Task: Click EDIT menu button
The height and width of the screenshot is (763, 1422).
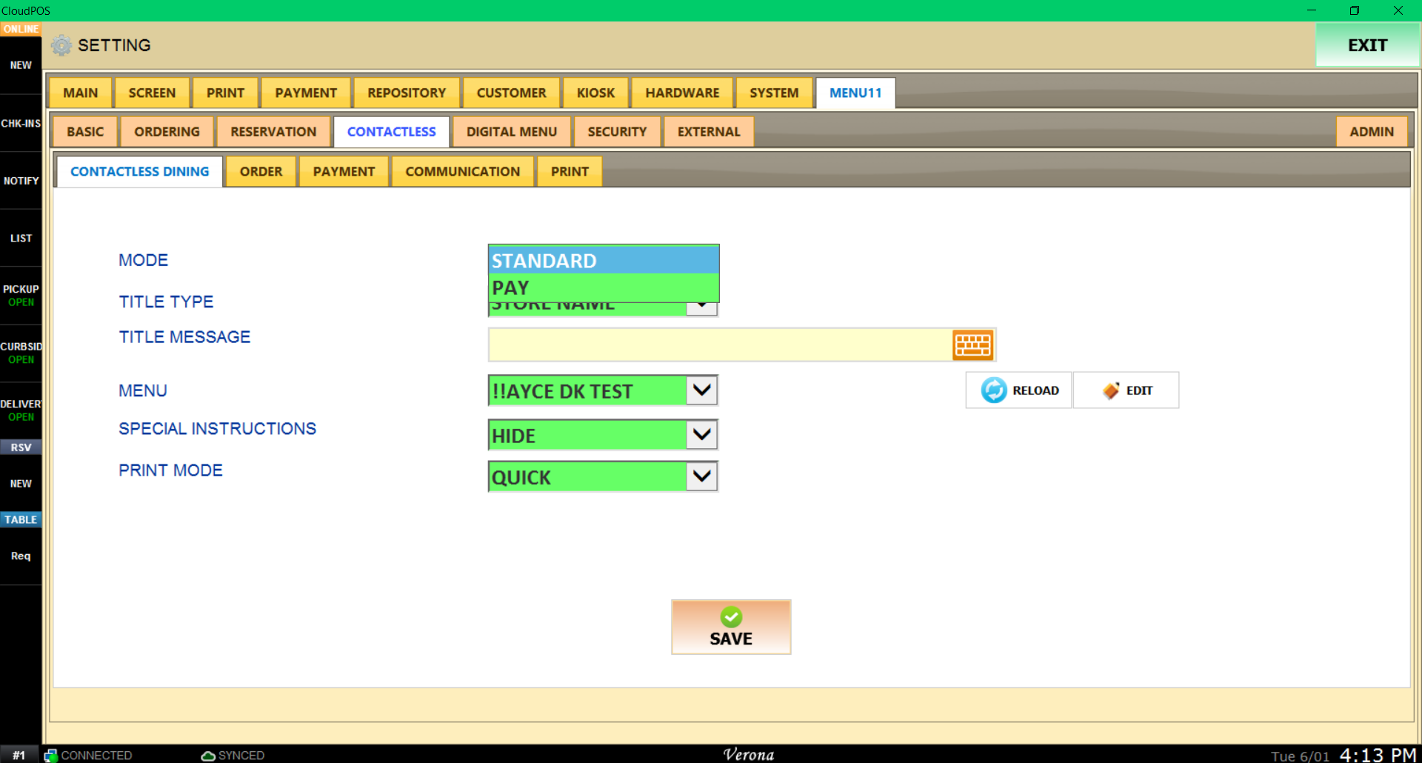Action: 1126,390
